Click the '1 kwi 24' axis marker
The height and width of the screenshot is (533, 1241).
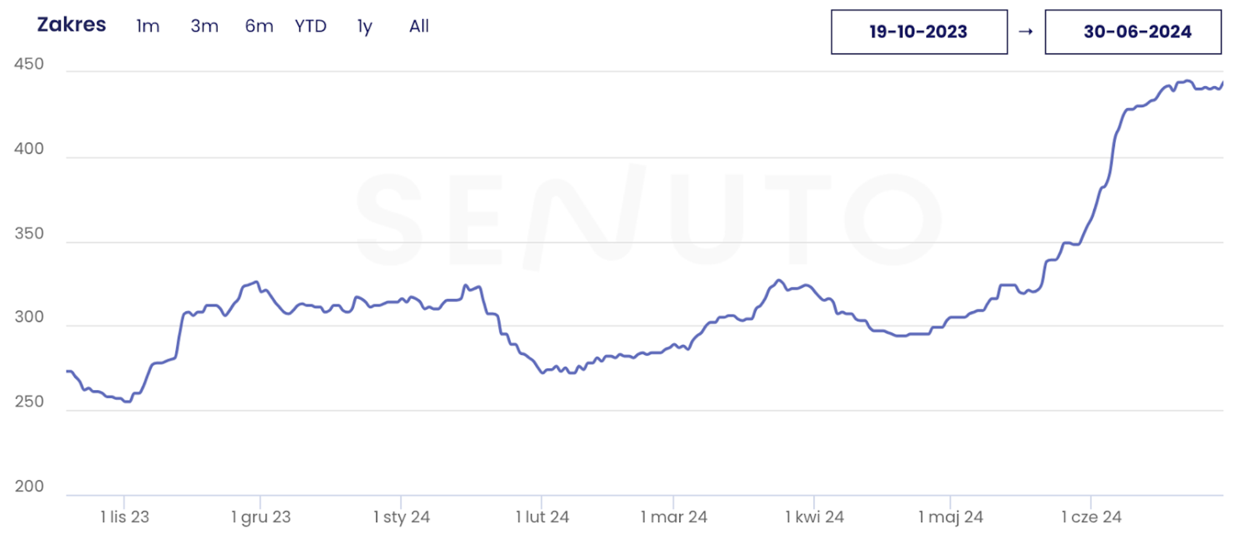(814, 517)
